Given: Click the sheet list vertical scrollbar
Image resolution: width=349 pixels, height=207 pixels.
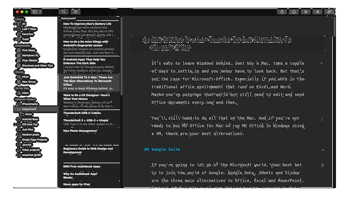Looking at the screenshot, I should pos(121,56).
